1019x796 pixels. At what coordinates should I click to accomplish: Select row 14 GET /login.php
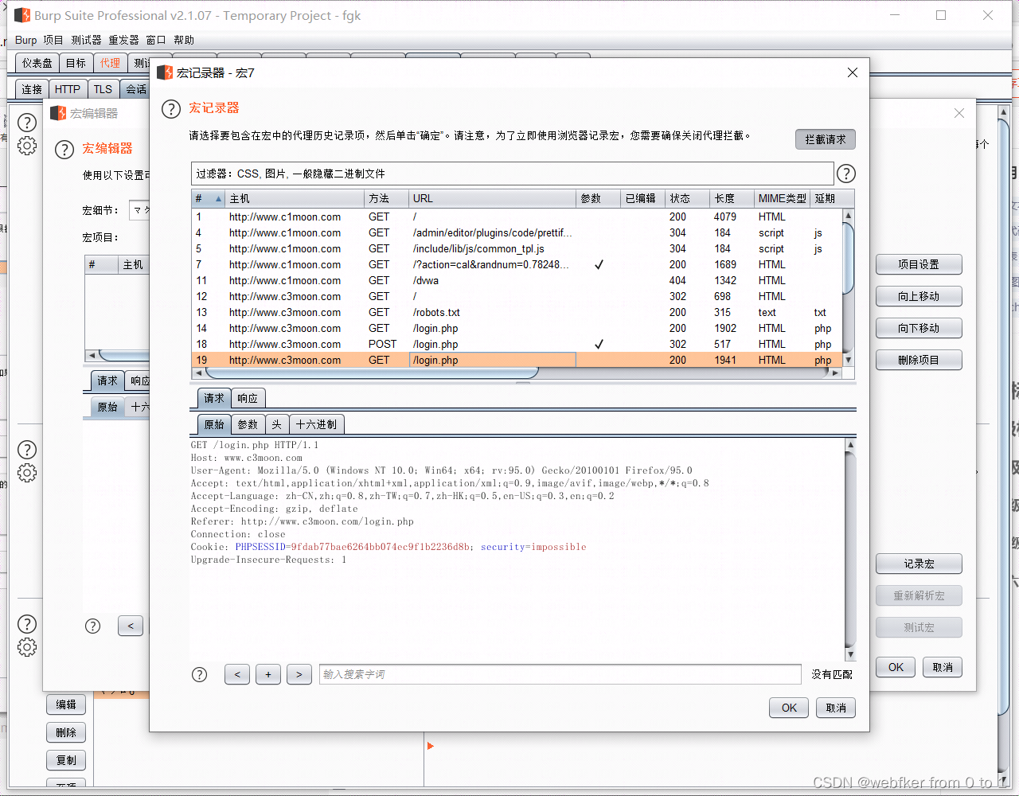pos(517,328)
